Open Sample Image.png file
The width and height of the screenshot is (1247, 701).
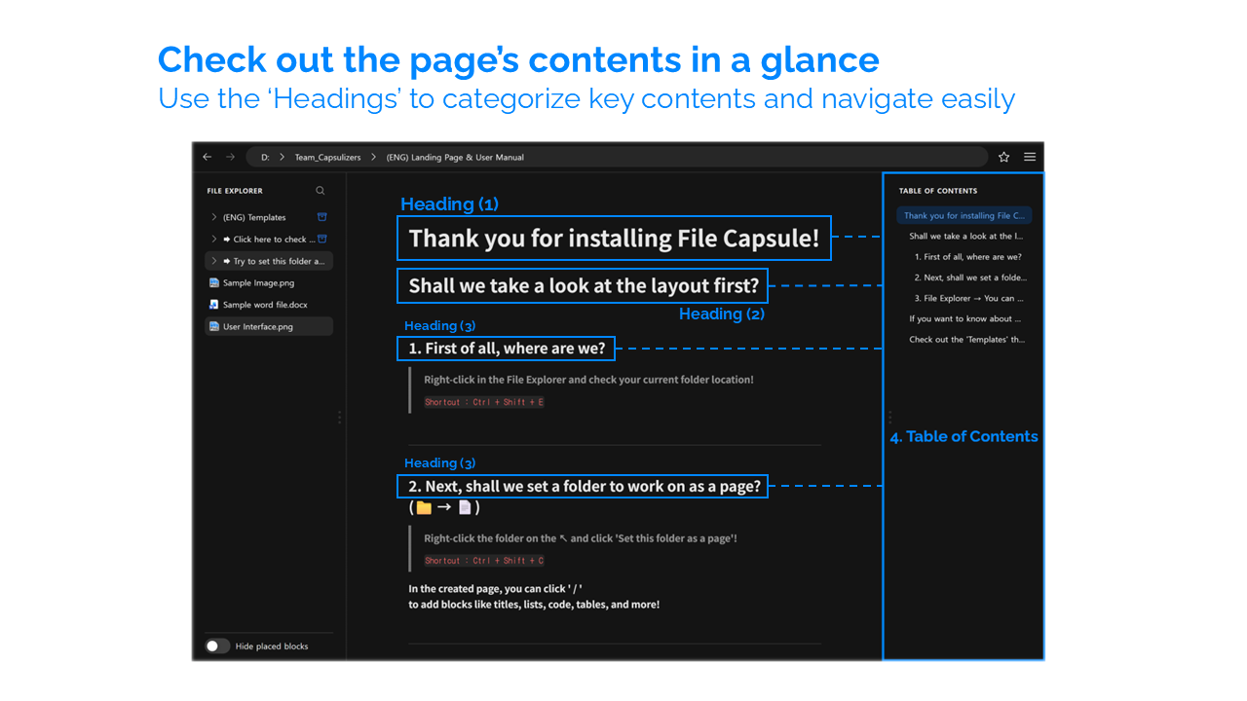coord(258,282)
